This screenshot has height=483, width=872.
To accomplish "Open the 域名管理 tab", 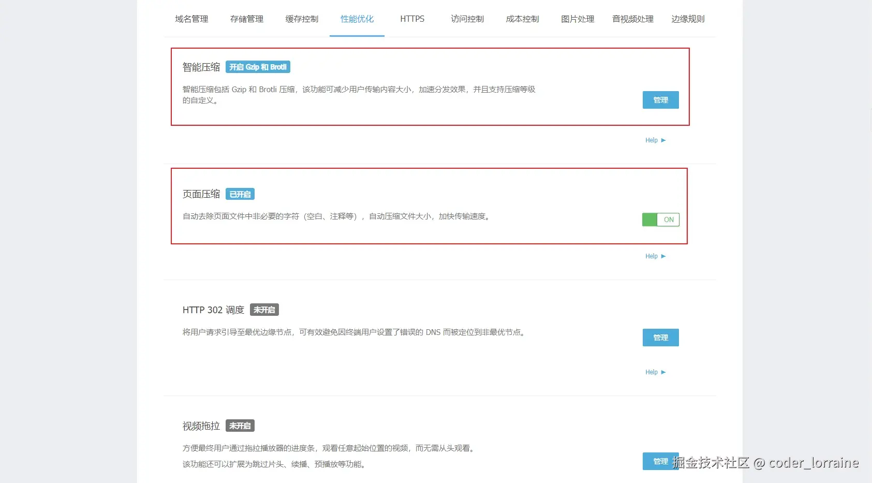I will click(x=191, y=19).
